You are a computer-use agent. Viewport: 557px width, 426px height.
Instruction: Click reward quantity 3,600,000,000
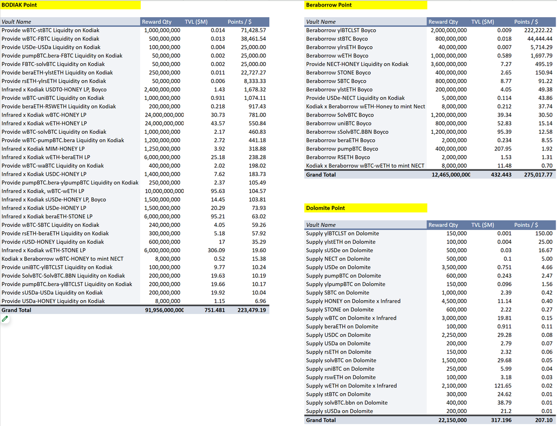(x=449, y=64)
